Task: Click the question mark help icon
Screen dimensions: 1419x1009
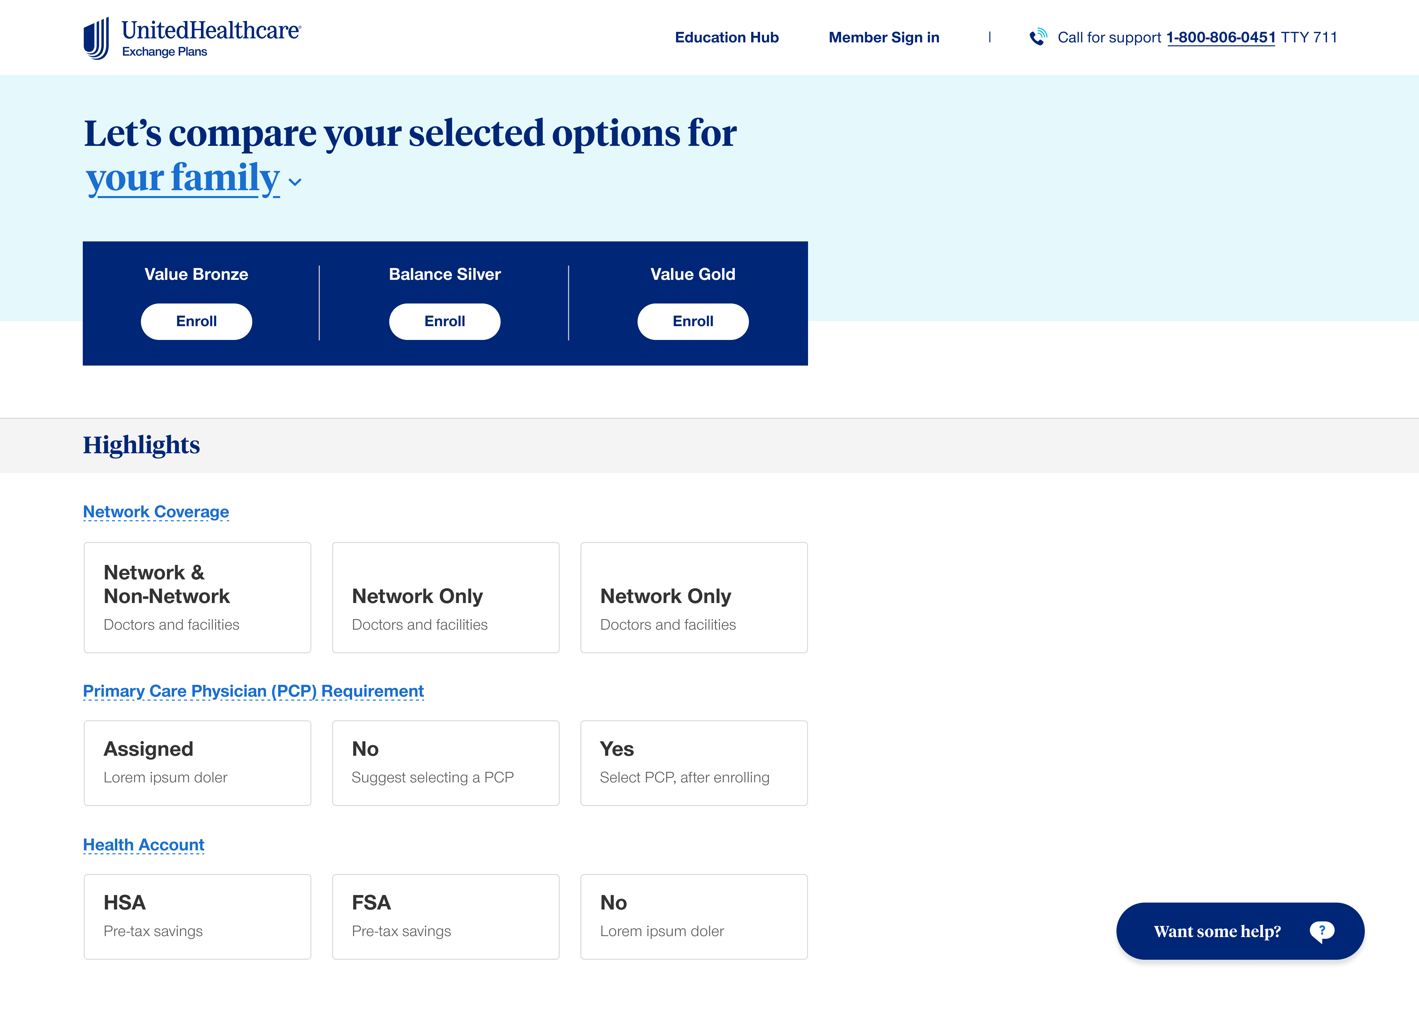Action: pyautogui.click(x=1322, y=931)
